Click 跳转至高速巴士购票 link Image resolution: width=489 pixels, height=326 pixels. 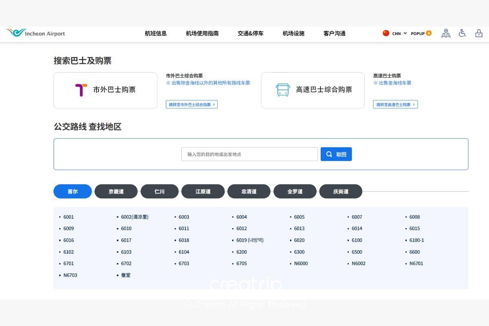click(395, 105)
